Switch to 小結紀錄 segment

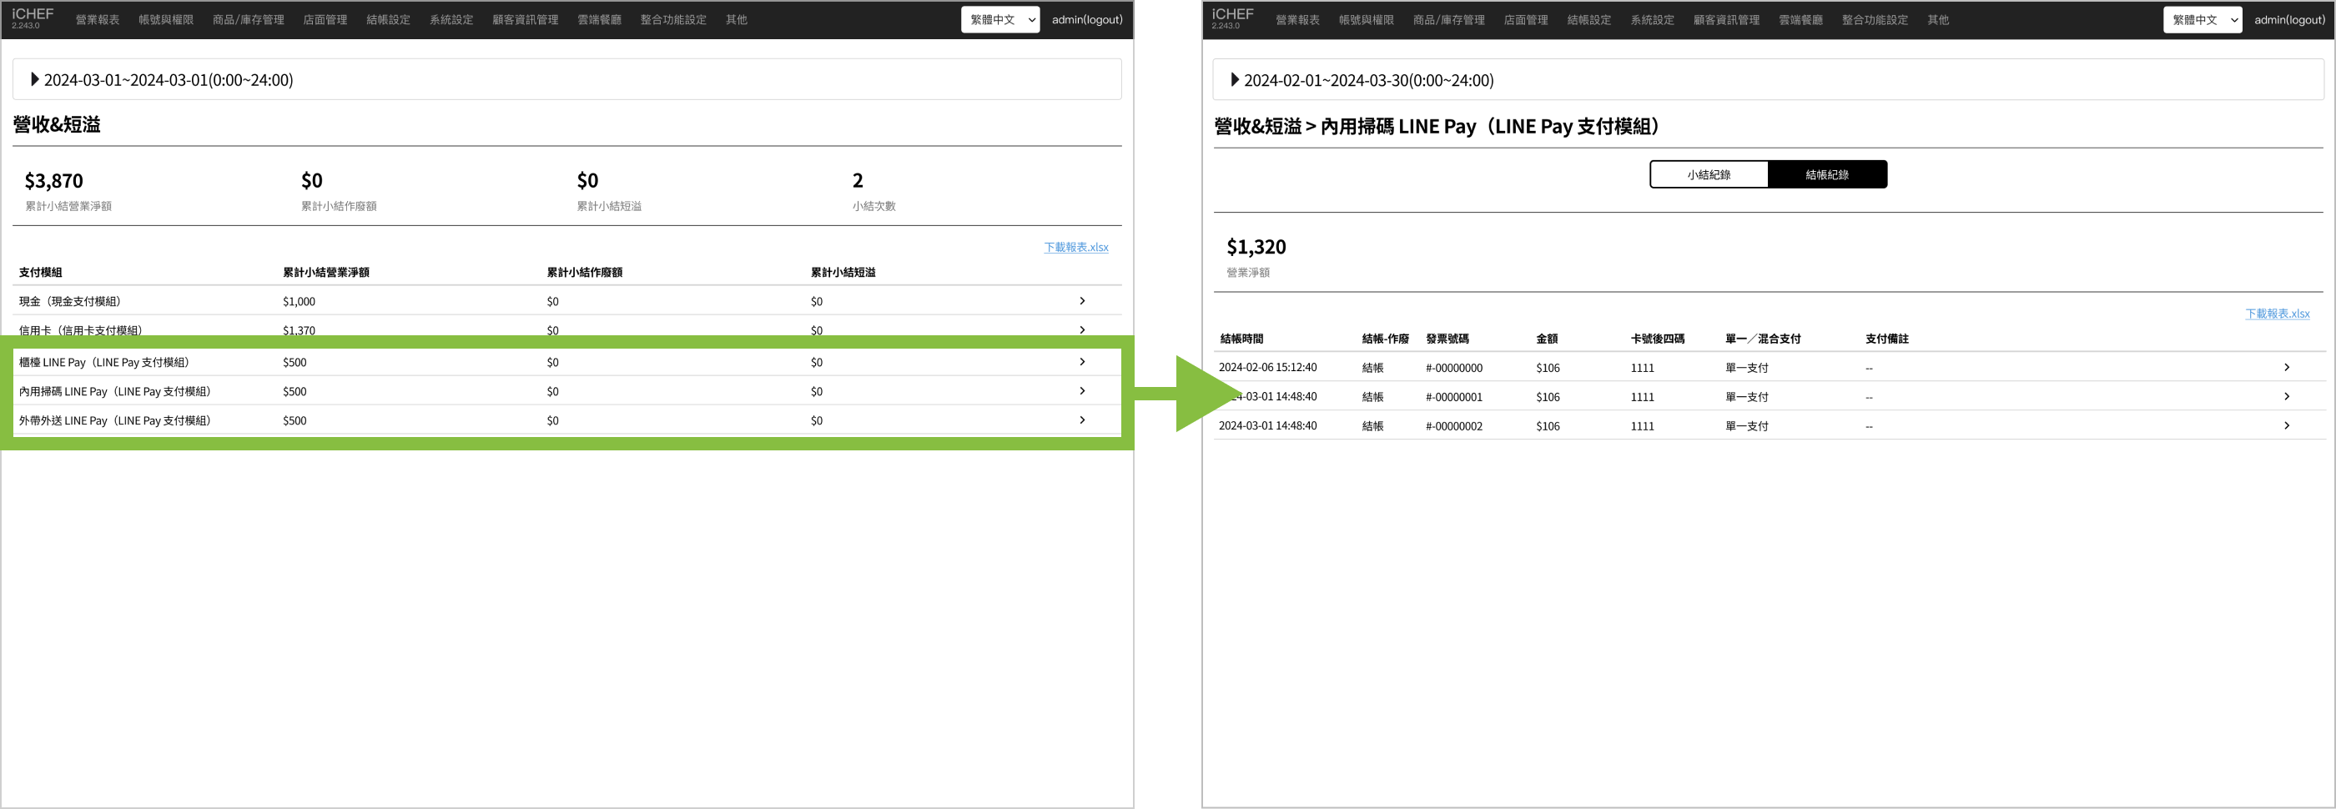1708,174
